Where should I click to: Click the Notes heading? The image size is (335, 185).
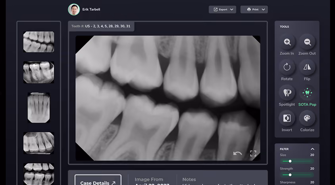click(x=189, y=179)
